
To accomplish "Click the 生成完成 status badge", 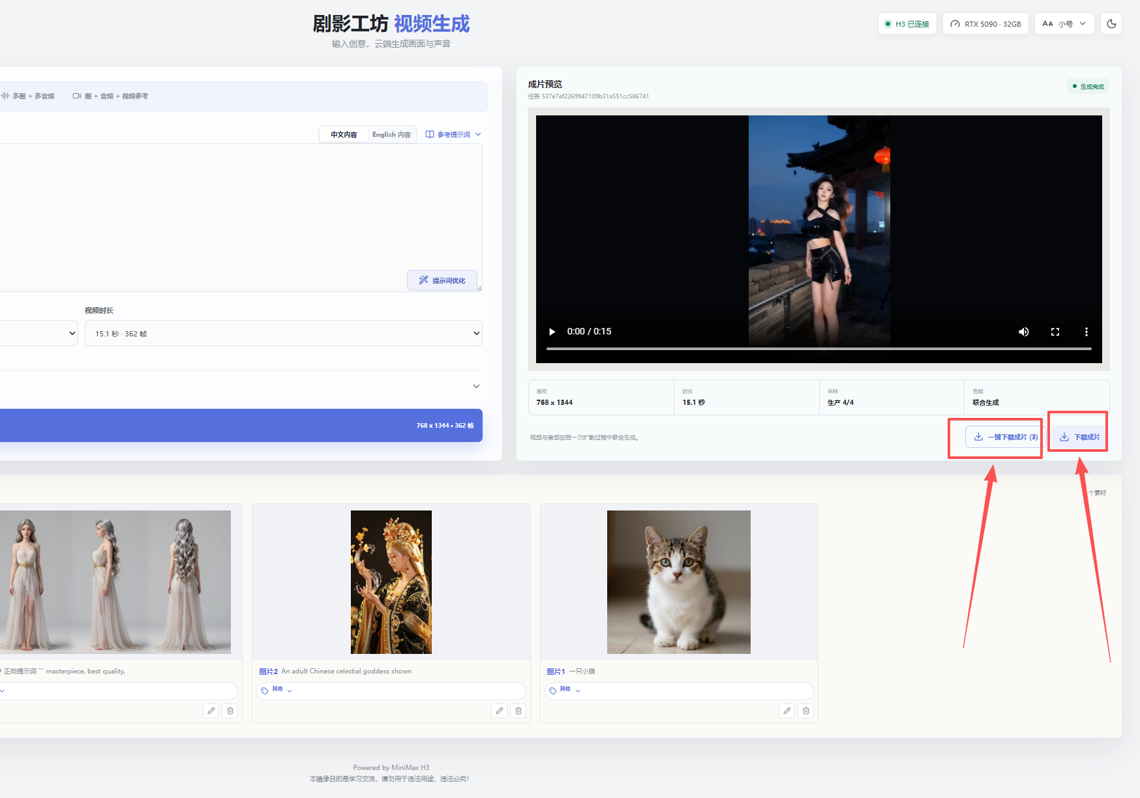I will click(1088, 86).
